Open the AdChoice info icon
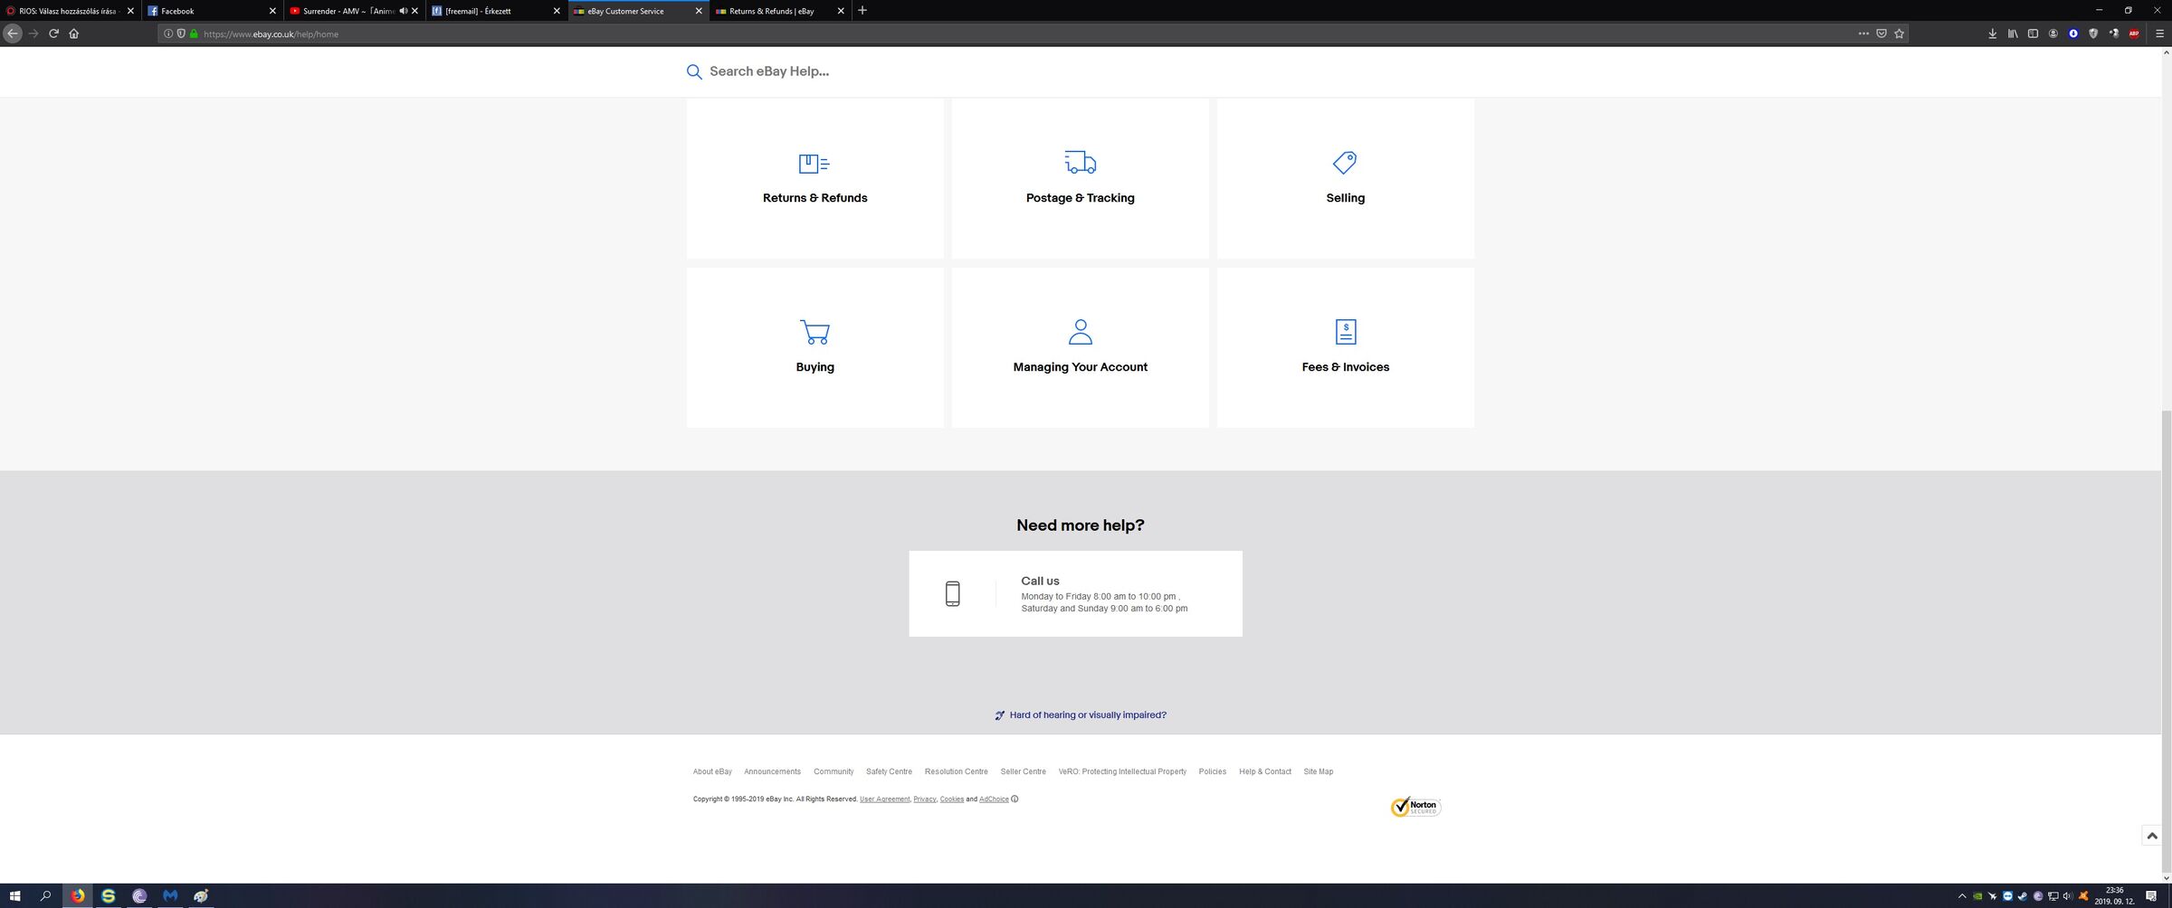Screen dimensions: 2172x908 tap(1015, 799)
